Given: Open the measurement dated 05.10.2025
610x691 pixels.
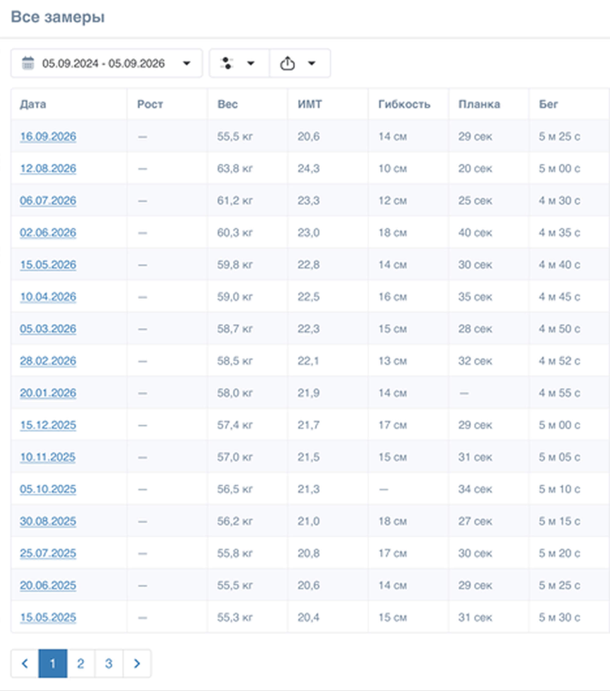Looking at the screenshot, I should point(48,489).
